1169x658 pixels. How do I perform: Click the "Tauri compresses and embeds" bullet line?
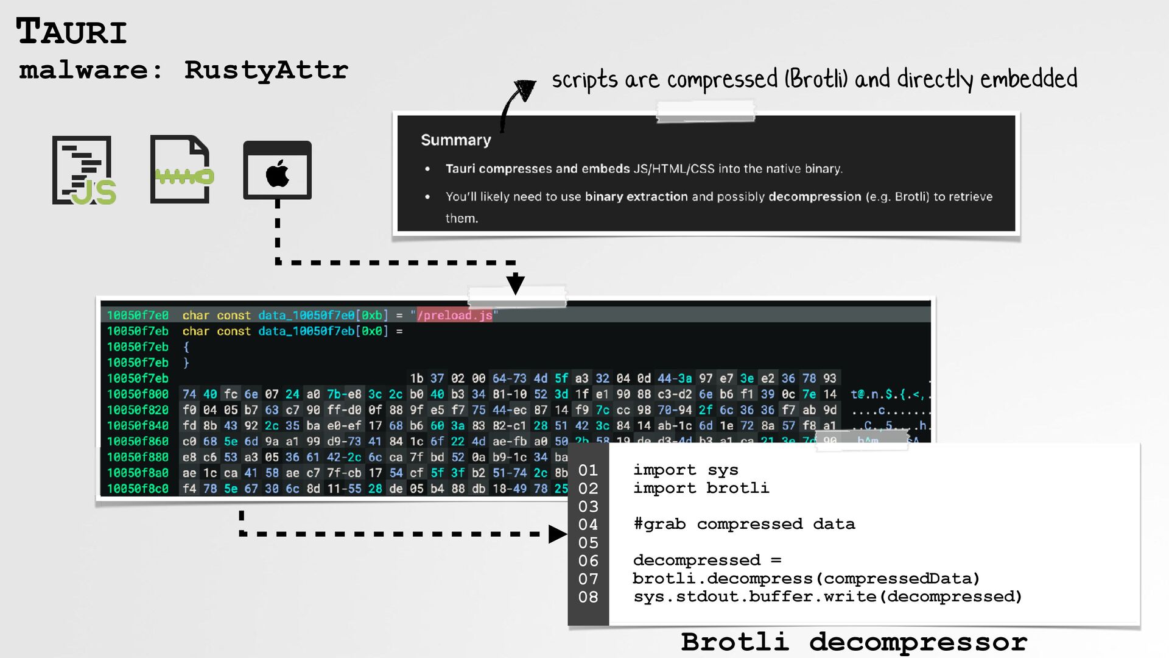click(644, 169)
